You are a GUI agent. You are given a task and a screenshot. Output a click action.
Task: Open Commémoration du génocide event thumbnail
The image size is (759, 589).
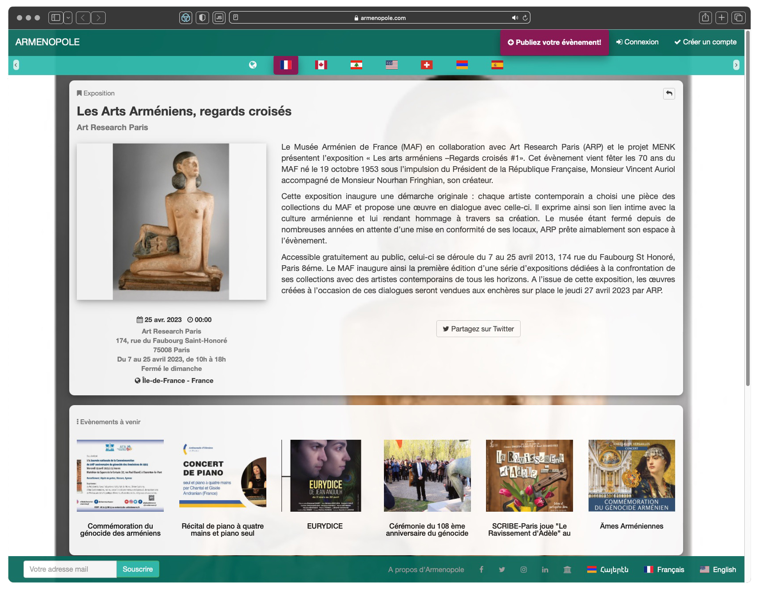point(120,476)
